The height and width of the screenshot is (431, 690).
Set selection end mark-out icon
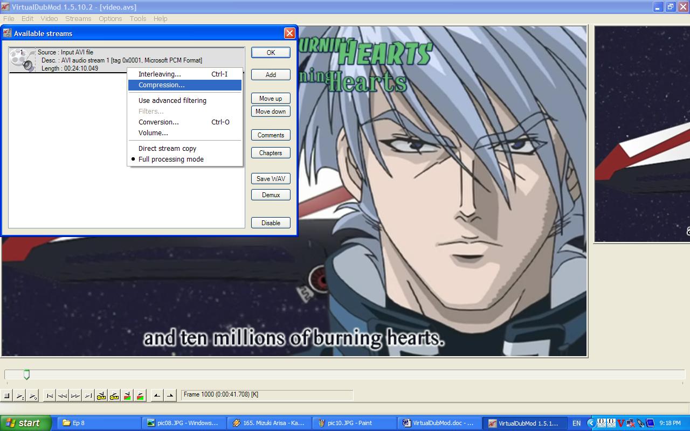point(170,396)
